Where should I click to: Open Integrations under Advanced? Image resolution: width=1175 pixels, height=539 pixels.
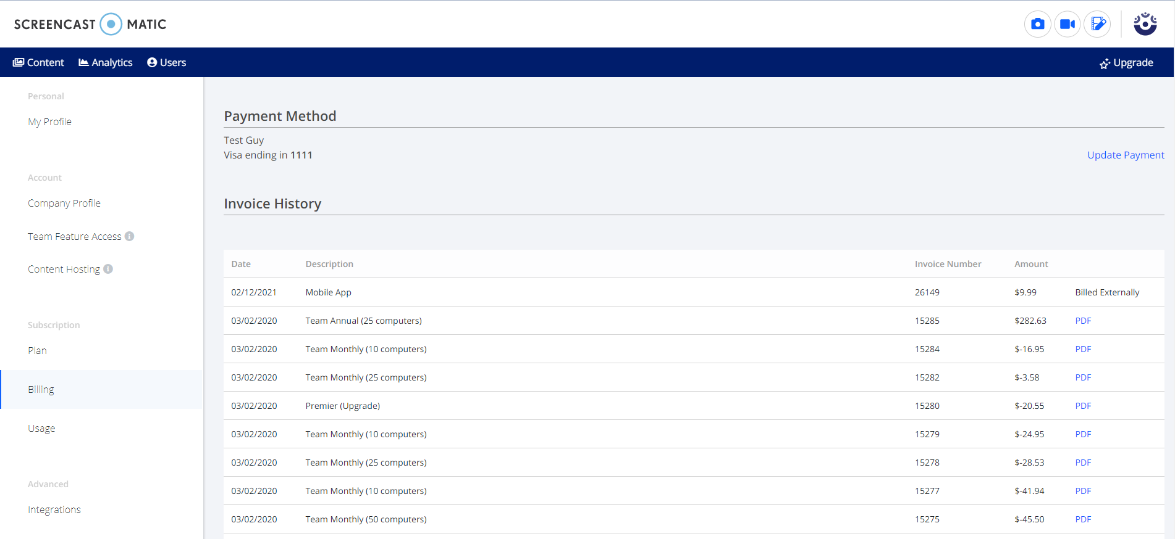pyautogui.click(x=54, y=509)
